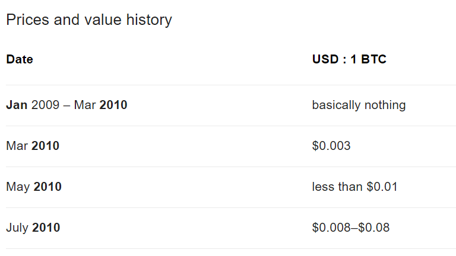Click the '$0.003' price value
Image resolution: width=456 pixels, height=256 pixels.
click(x=331, y=146)
